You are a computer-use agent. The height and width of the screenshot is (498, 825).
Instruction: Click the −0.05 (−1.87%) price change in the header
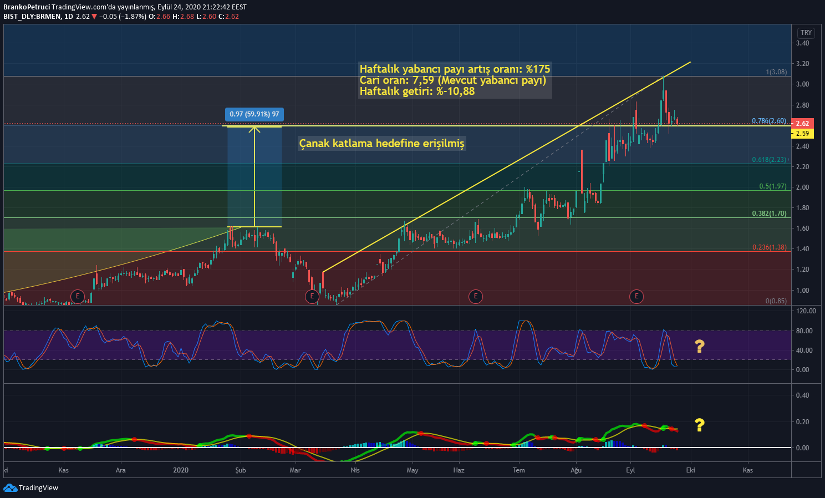(123, 17)
